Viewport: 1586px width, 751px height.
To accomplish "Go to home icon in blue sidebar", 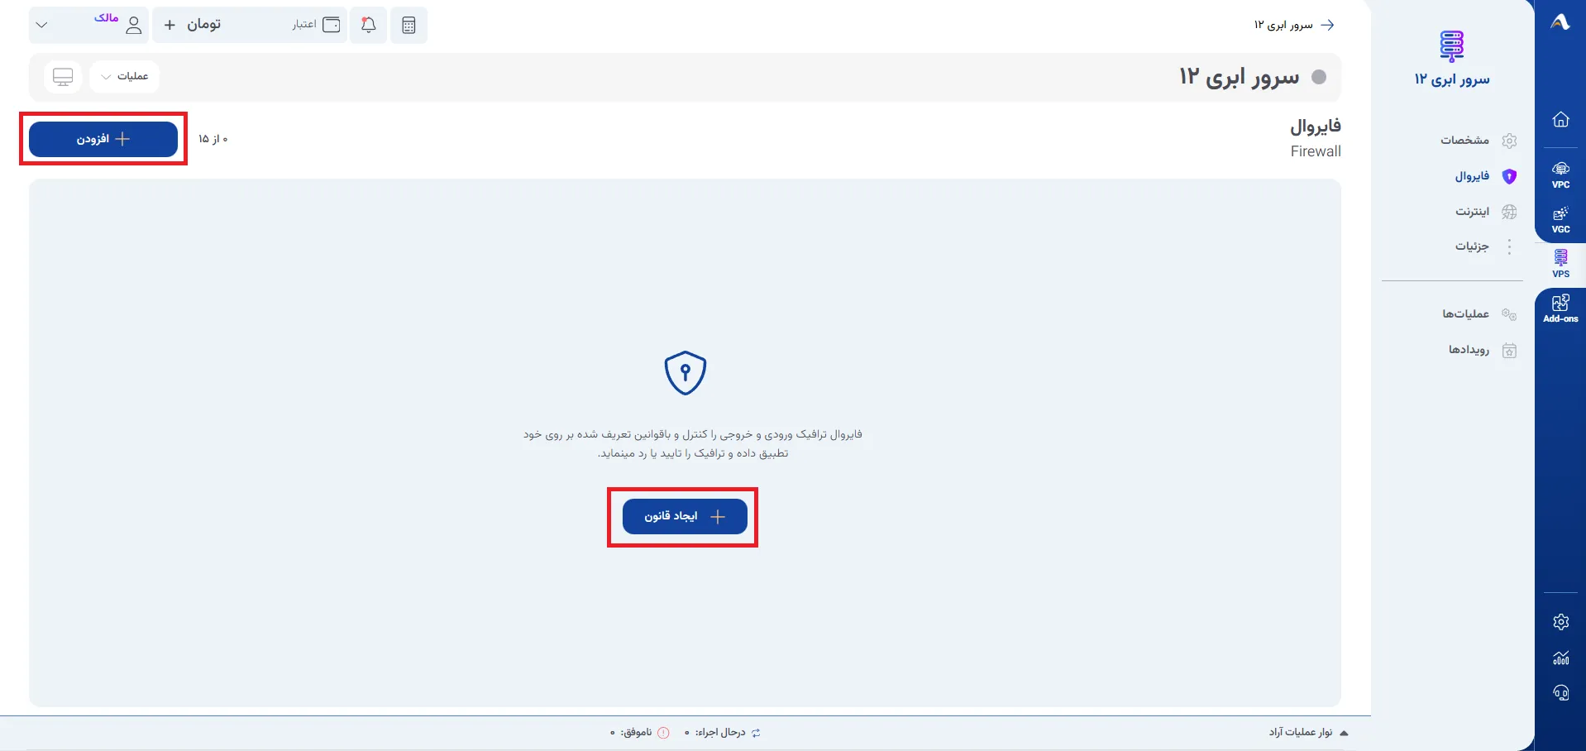I will [1560, 119].
